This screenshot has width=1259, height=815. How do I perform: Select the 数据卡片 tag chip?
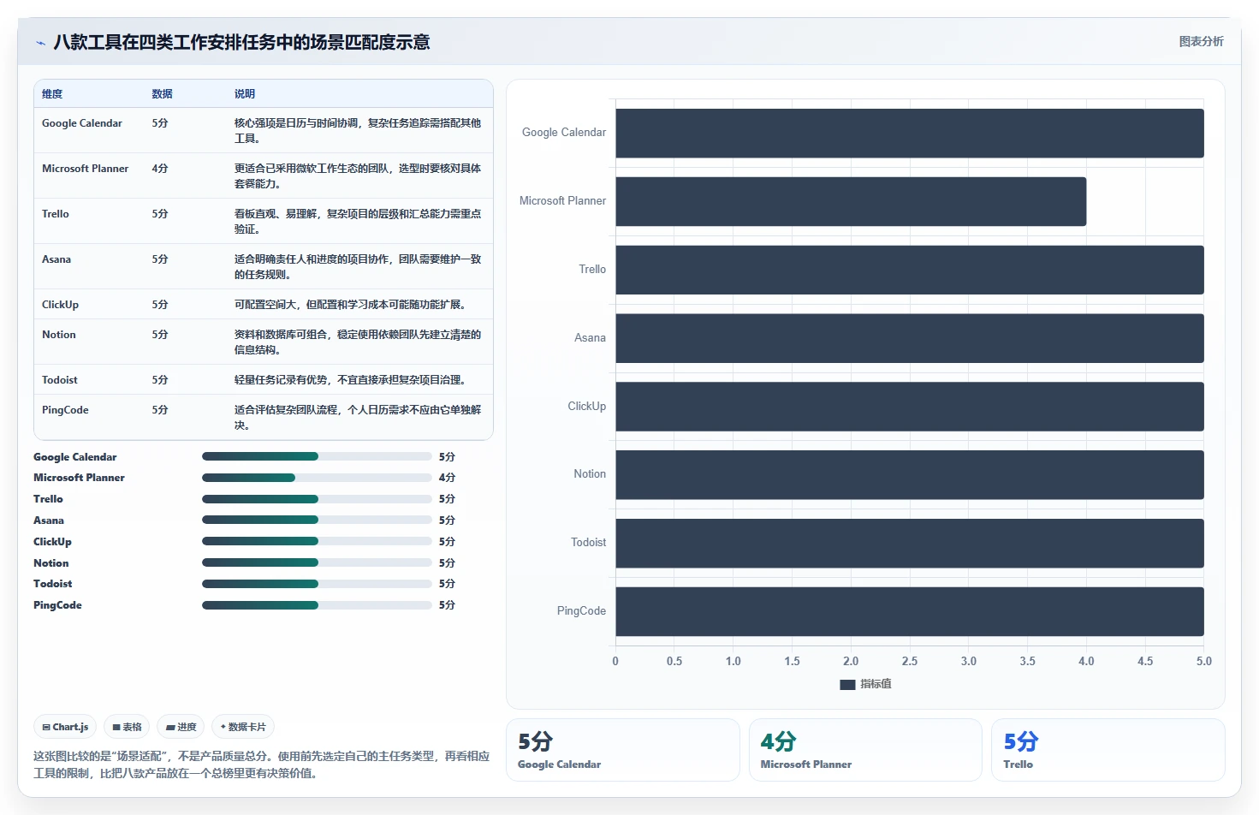tap(243, 727)
